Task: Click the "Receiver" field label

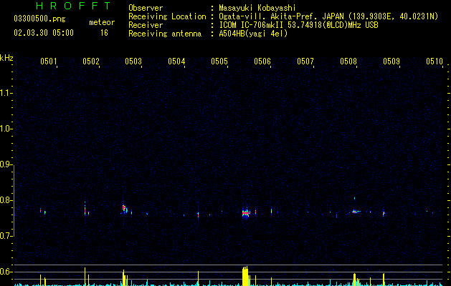Action: (x=146, y=25)
